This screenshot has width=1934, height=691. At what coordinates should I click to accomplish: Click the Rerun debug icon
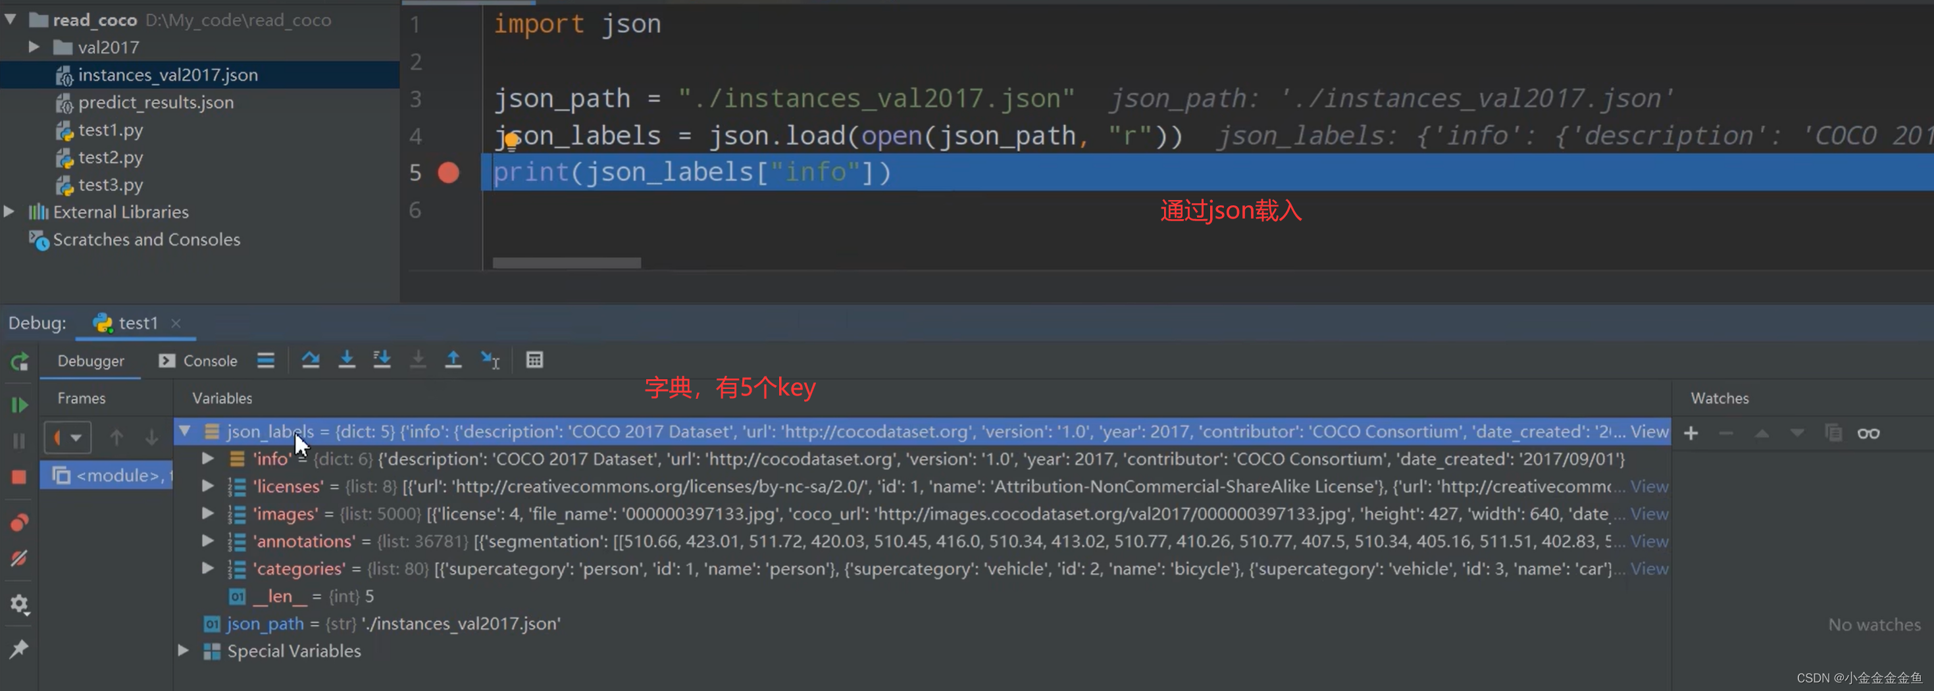20,363
